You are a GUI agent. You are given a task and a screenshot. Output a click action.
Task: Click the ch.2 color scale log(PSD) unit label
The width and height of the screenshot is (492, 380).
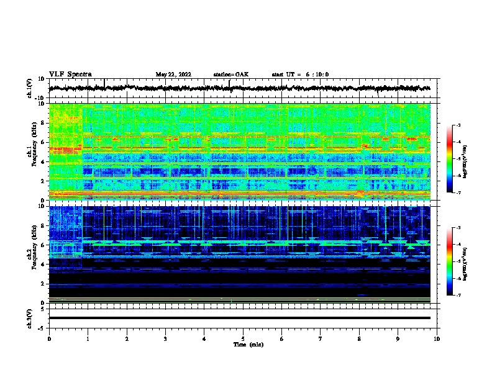point(465,265)
